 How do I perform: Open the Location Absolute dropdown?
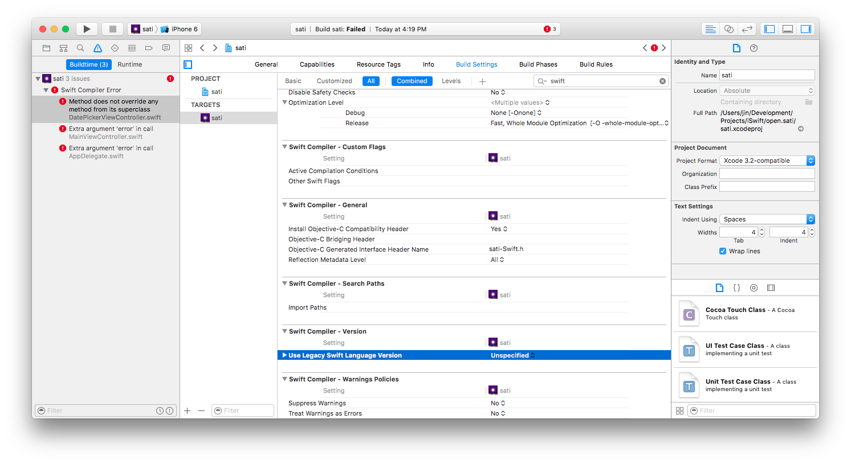coord(767,91)
